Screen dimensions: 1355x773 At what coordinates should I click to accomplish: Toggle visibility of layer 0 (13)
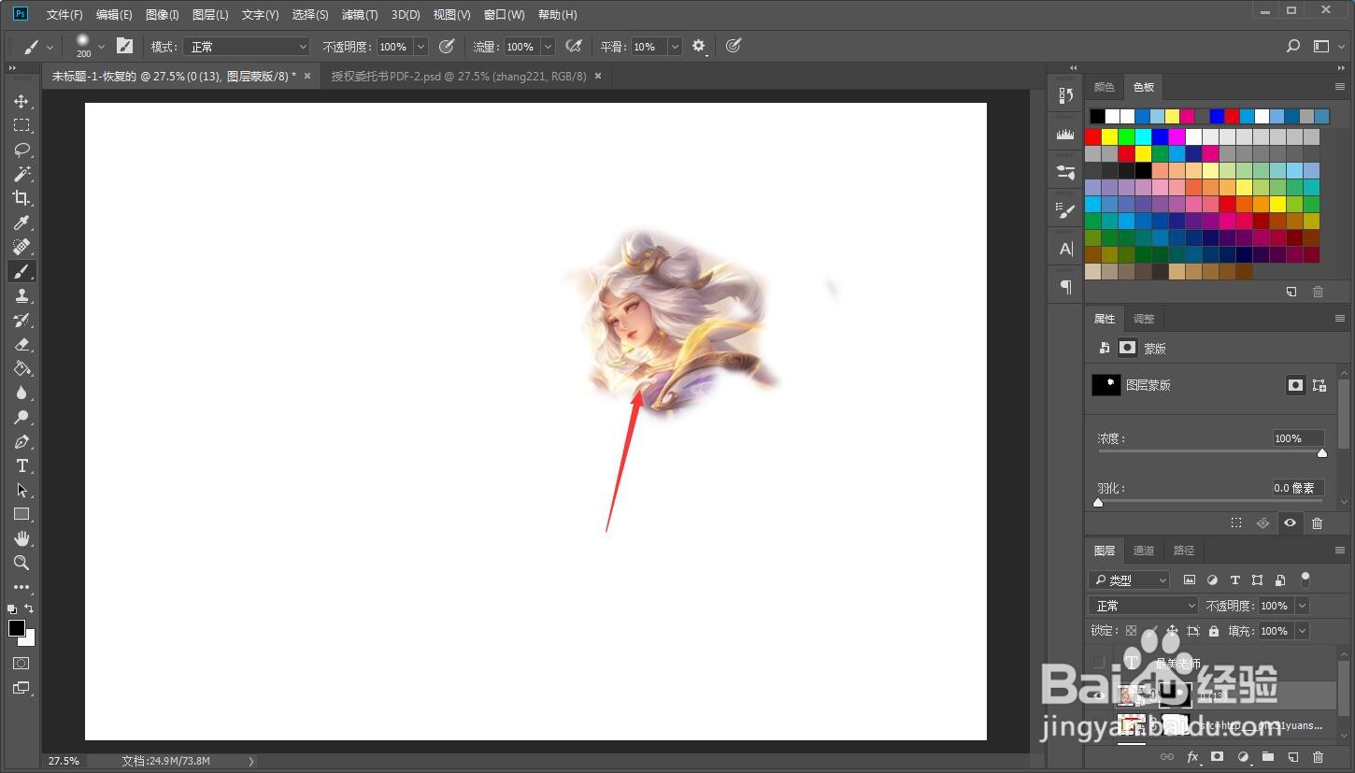pyautogui.click(x=1099, y=694)
